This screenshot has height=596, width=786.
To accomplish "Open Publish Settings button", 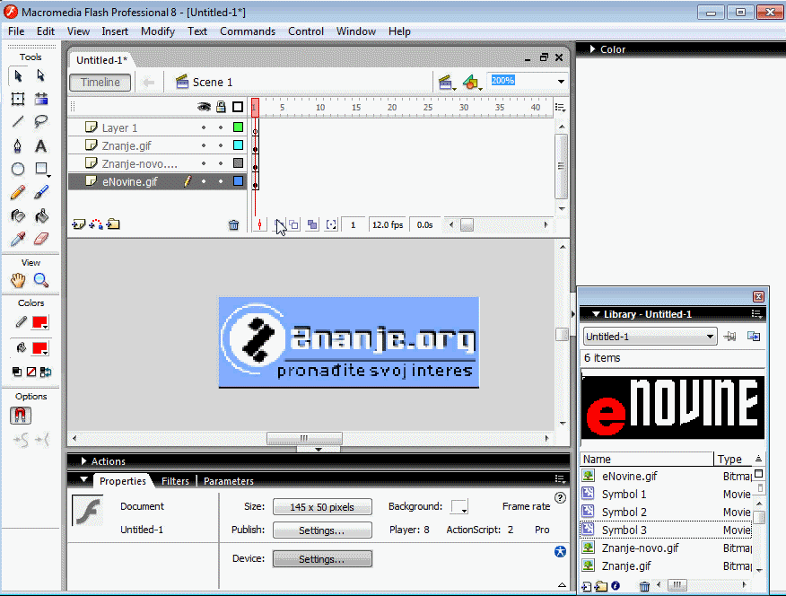I will (322, 530).
